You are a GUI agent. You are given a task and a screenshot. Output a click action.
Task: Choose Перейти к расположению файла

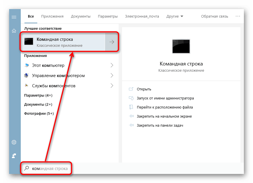[x=165, y=107]
